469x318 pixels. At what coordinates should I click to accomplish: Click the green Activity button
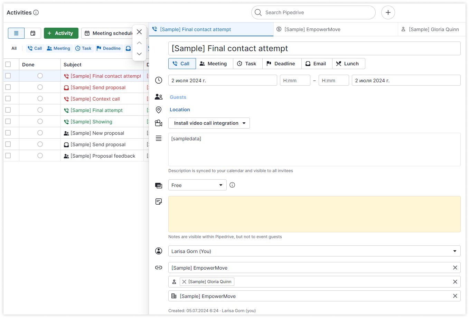pos(61,33)
